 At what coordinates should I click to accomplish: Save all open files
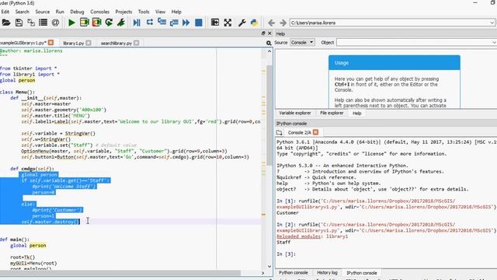[31, 23]
